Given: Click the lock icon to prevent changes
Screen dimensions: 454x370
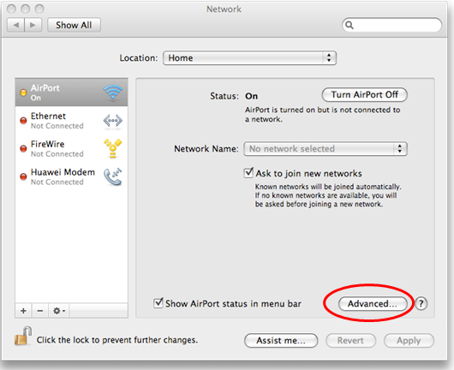Looking at the screenshot, I should [x=23, y=336].
